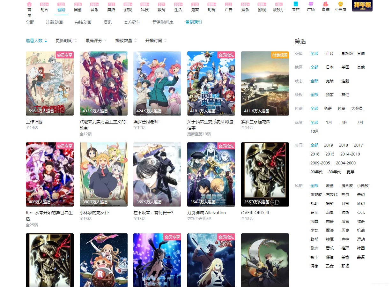Sort by 追番人数 dropdown
The height and width of the screenshot is (287, 392).
36,41
